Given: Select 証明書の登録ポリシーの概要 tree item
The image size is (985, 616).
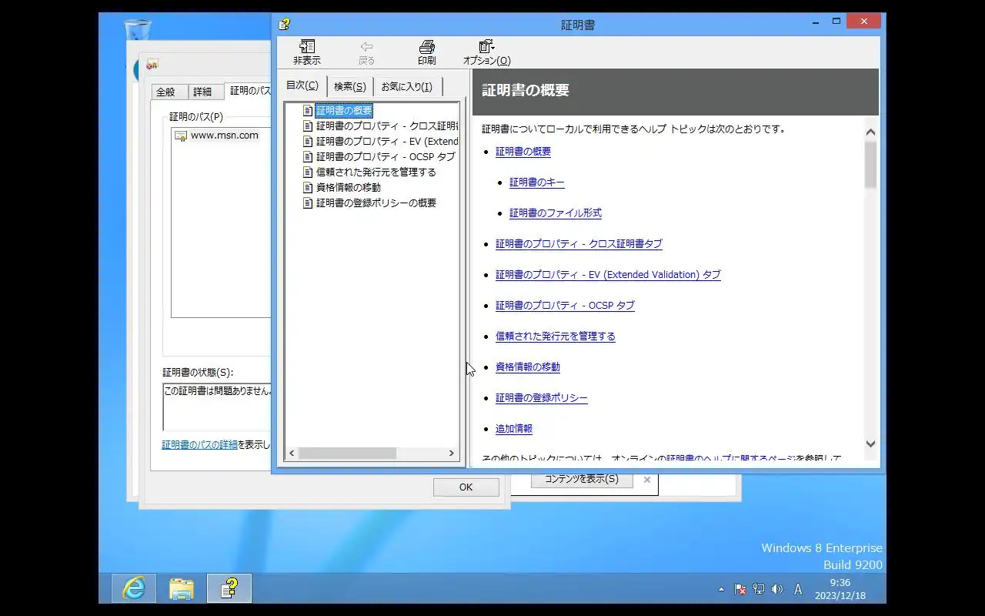Looking at the screenshot, I should pyautogui.click(x=376, y=203).
